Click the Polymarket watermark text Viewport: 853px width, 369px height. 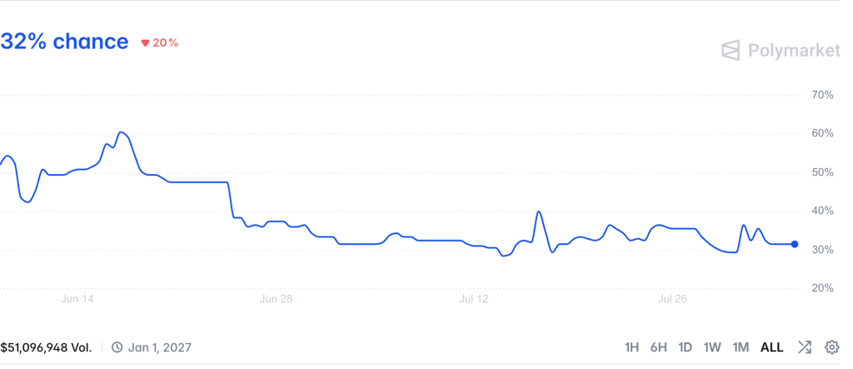click(794, 51)
